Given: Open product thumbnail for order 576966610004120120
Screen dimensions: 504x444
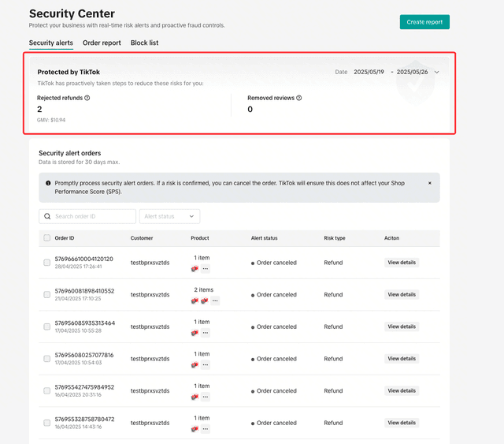Looking at the screenshot, I should point(195,268).
